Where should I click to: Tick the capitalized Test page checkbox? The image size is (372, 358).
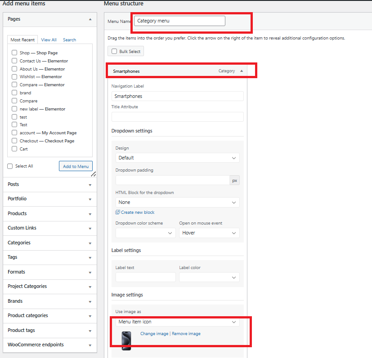[x=14, y=124]
